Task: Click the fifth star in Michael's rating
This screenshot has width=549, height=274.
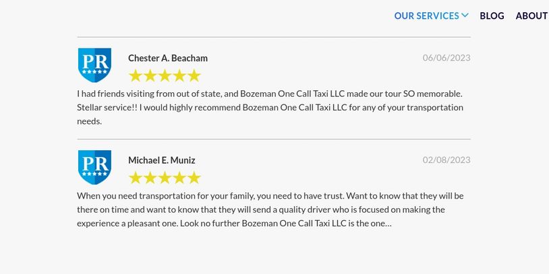Action: 194,178
